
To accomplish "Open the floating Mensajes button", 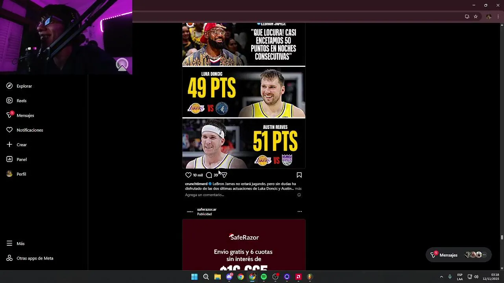I will [459, 255].
